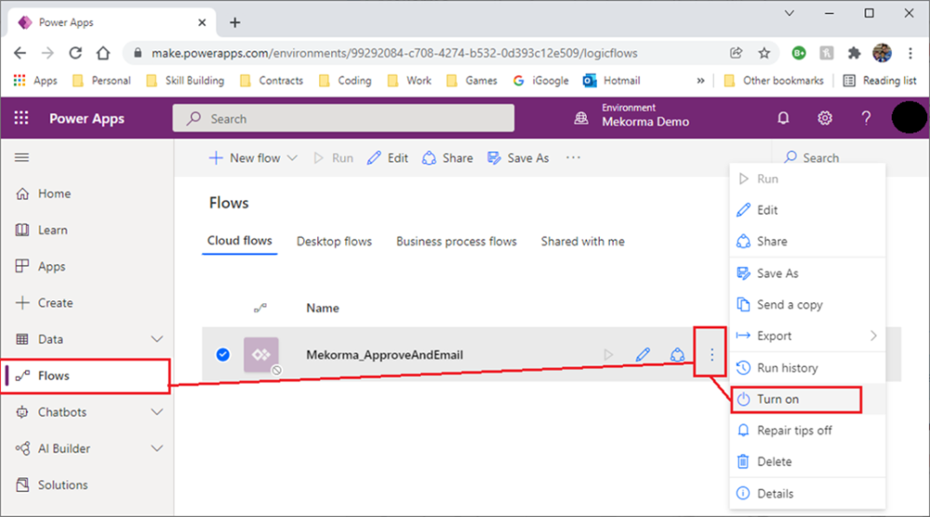Switch to Business process flows tab
This screenshot has width=930, height=517.
[456, 242]
